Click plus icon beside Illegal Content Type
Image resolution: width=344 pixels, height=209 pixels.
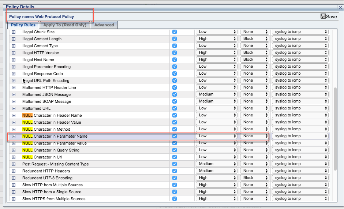point(14,46)
